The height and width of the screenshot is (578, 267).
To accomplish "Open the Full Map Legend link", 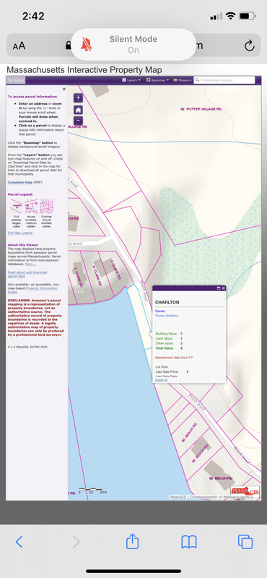I will (20, 233).
